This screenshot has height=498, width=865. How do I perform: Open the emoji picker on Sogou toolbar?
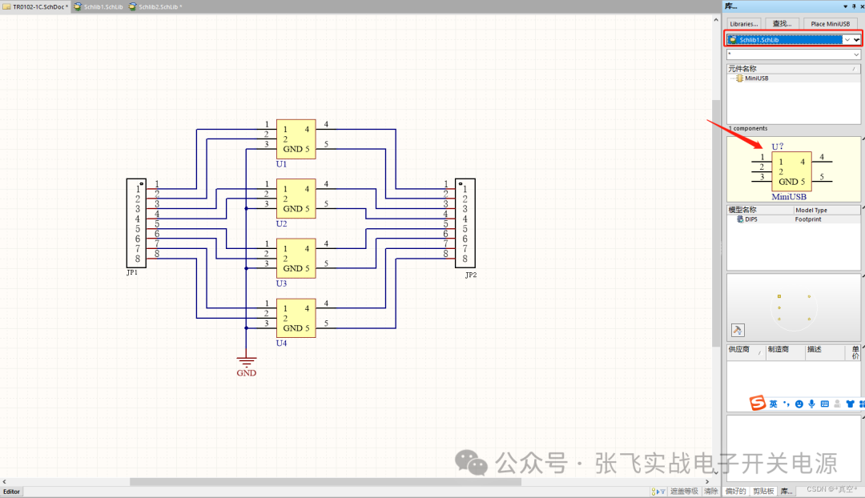pos(799,404)
